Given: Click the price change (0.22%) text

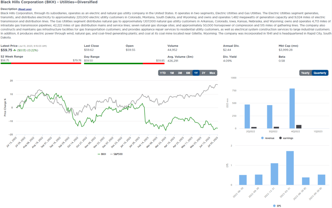Looking at the screenshot, I should [33, 50].
